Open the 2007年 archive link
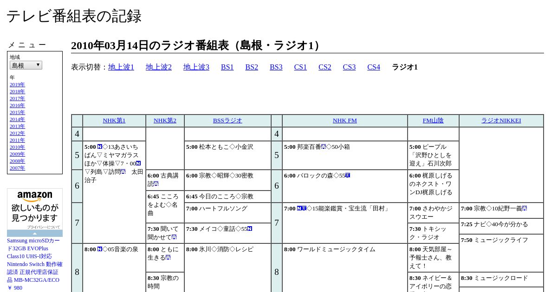The width and height of the screenshot is (557, 292). [17, 168]
